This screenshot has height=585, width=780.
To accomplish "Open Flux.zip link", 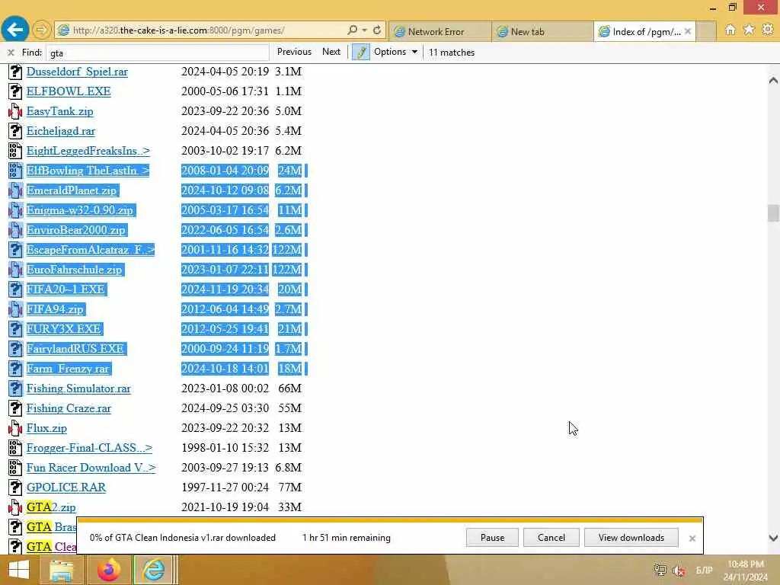I will (x=46, y=428).
